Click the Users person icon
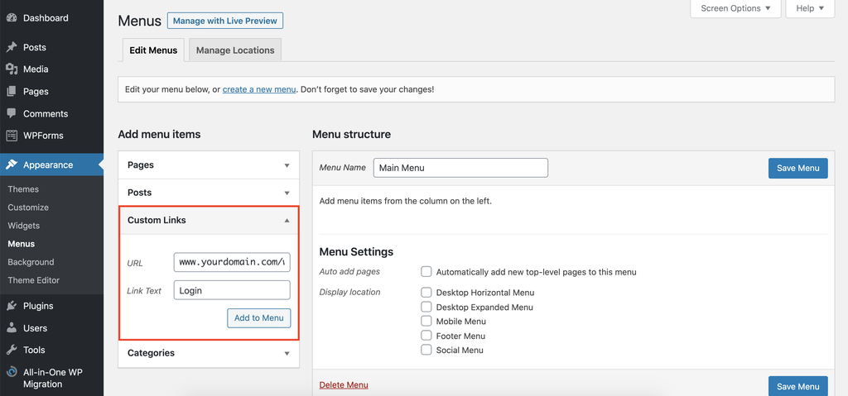The height and width of the screenshot is (396, 848). click(12, 328)
